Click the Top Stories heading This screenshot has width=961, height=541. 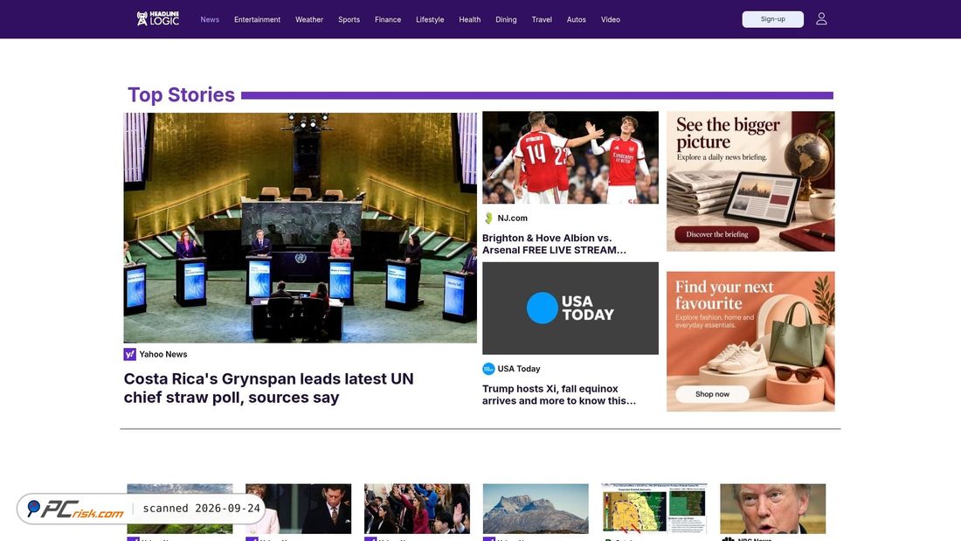pyautogui.click(x=181, y=95)
